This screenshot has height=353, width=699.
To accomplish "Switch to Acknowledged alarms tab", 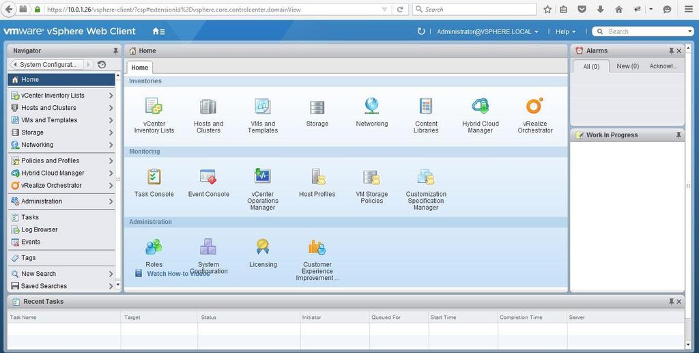I will pyautogui.click(x=664, y=66).
